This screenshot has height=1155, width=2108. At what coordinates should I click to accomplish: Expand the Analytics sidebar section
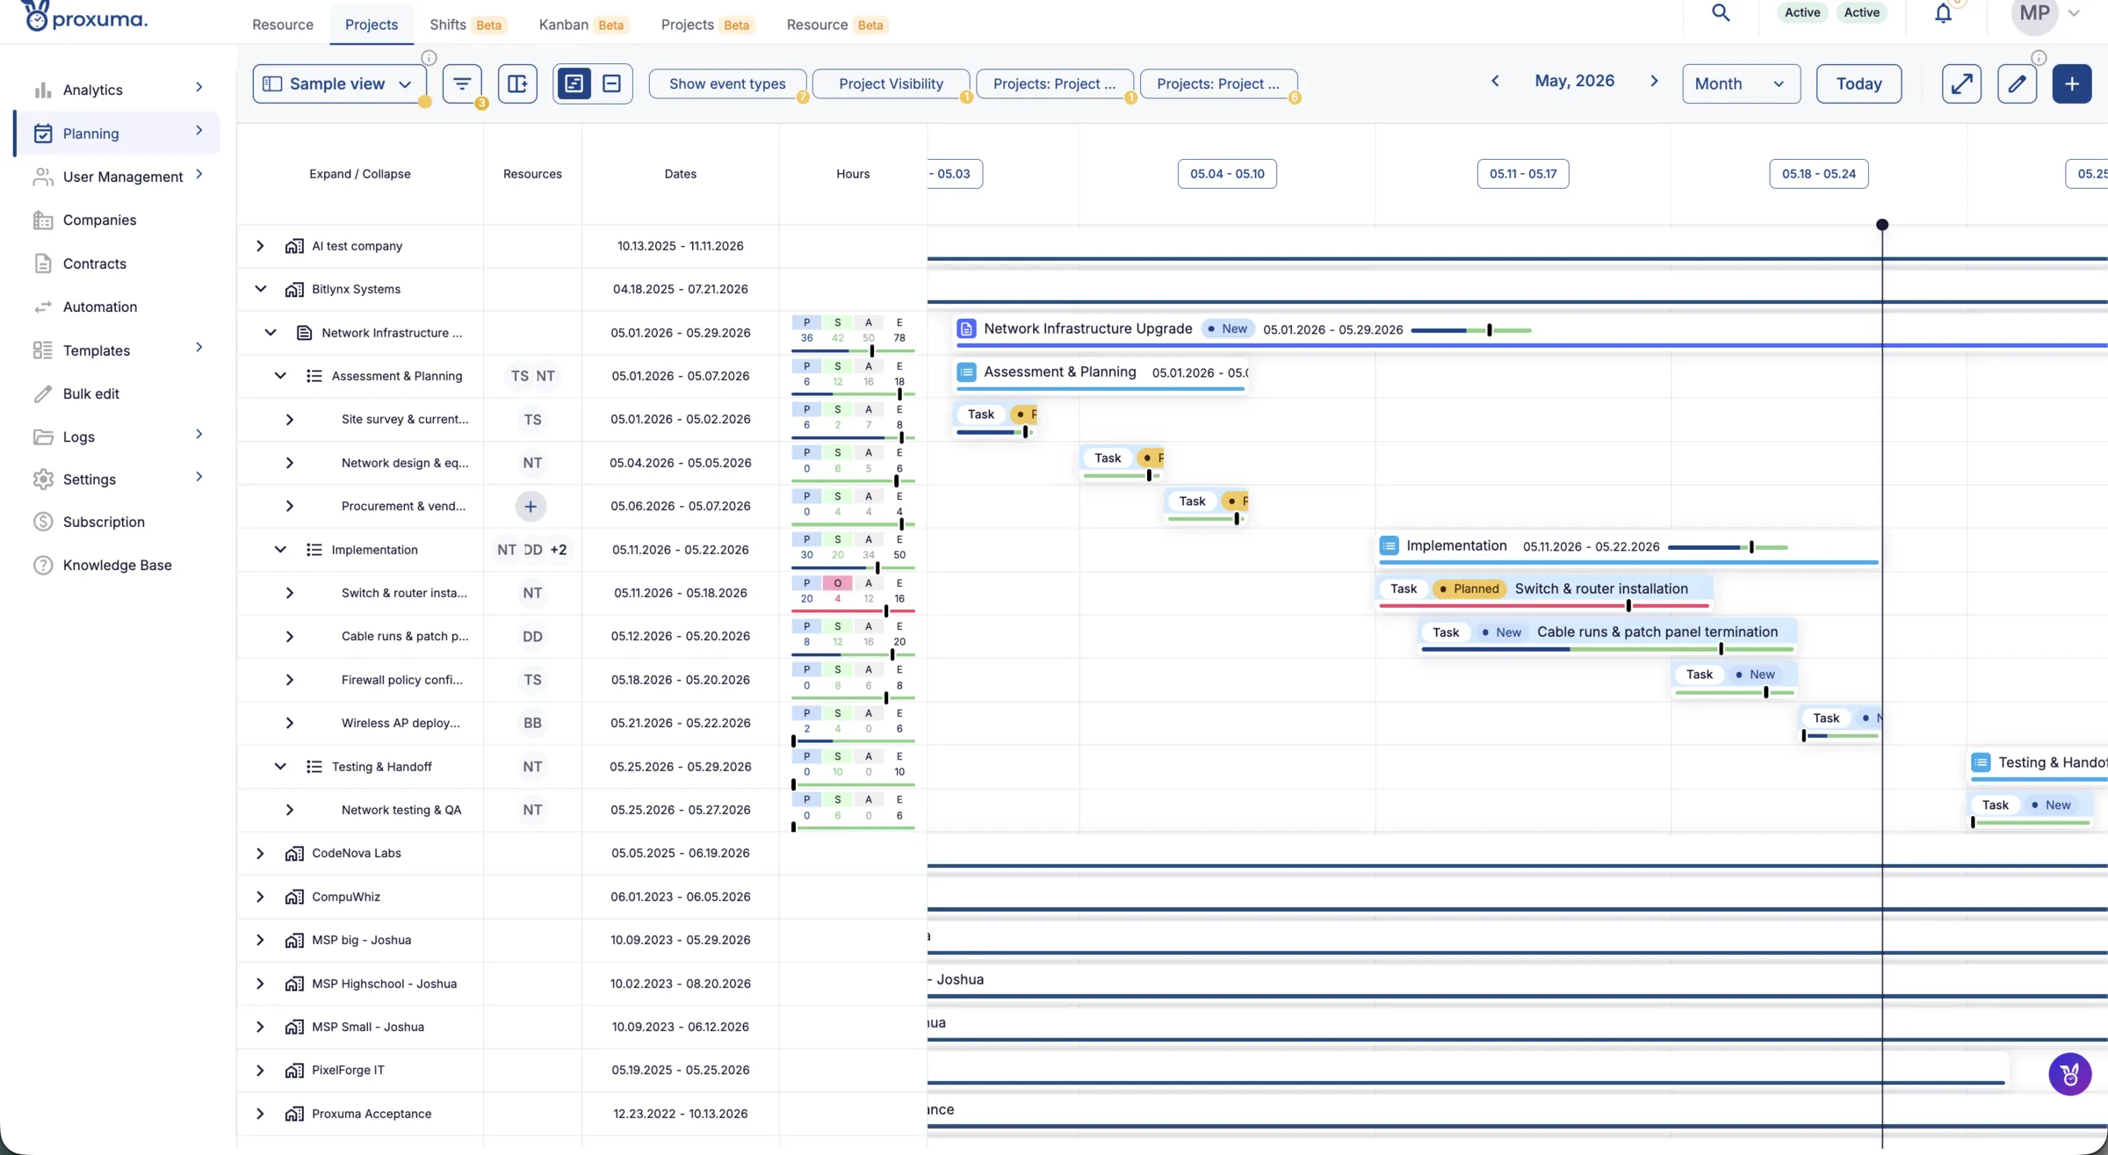point(199,87)
